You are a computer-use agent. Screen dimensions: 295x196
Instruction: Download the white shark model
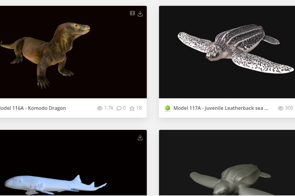coord(140,137)
